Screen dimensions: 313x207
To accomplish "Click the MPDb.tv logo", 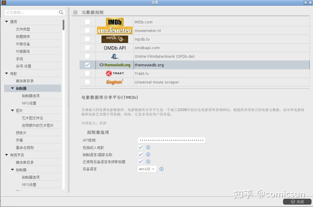I will 115,39.
